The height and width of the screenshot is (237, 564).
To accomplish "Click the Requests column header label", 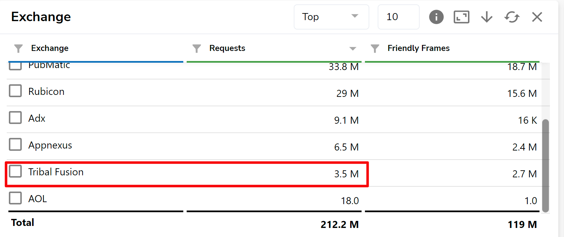I will coord(227,48).
